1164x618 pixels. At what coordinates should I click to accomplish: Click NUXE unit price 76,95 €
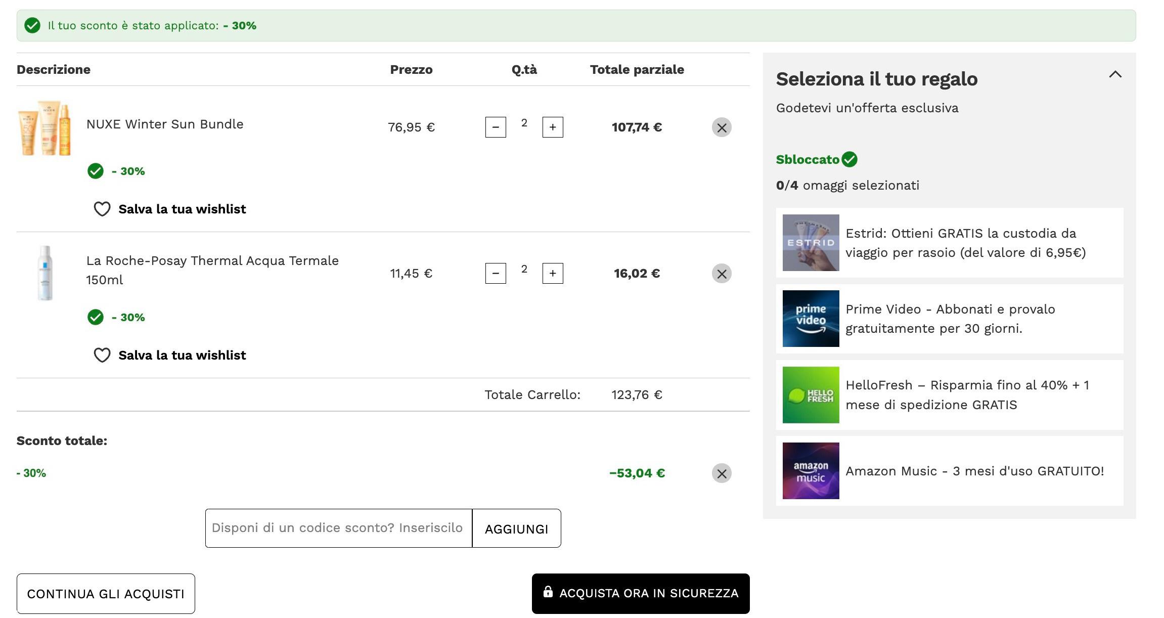pyautogui.click(x=411, y=127)
